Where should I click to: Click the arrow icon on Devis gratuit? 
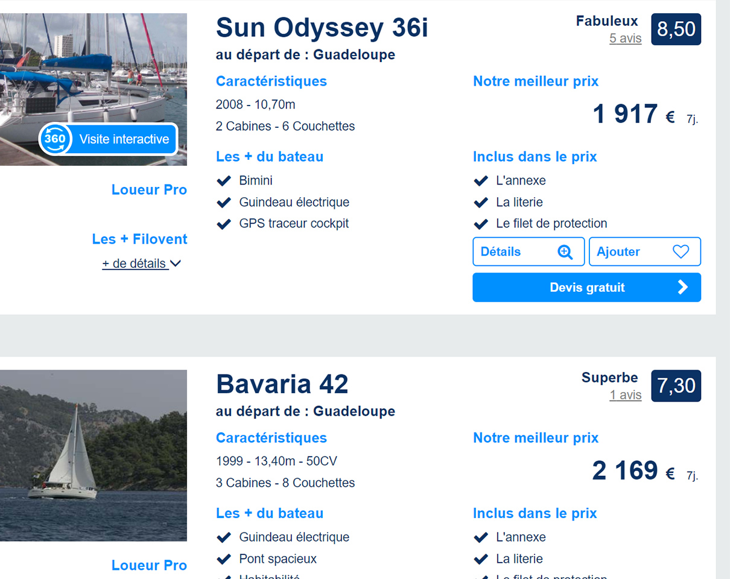682,288
